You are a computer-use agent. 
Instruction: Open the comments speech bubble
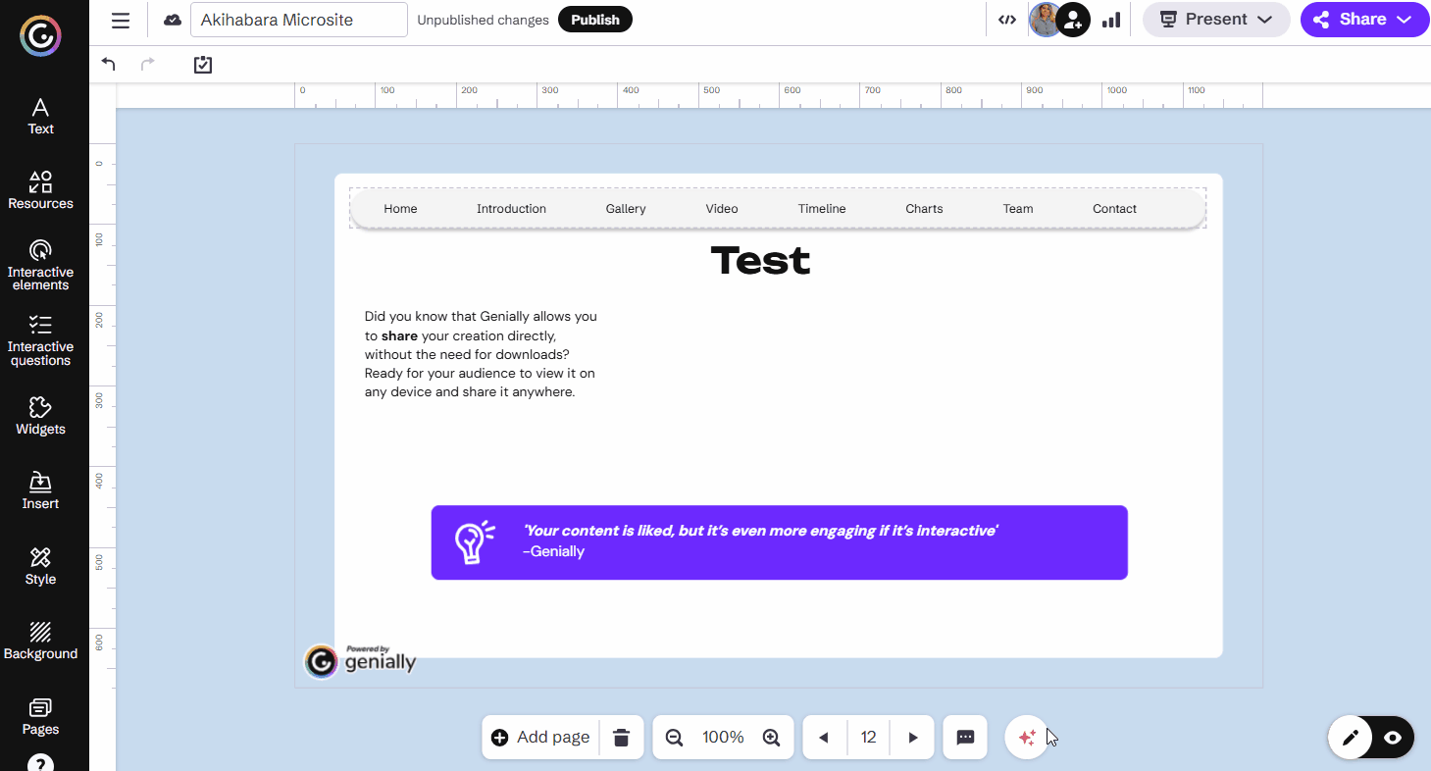tap(965, 738)
